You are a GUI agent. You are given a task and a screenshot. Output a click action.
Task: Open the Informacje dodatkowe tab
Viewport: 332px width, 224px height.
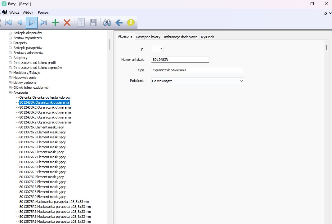click(x=181, y=37)
